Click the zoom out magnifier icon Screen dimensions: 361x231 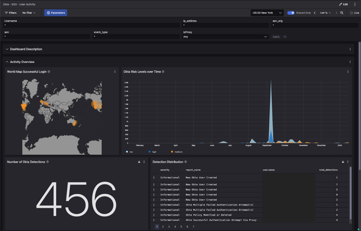pos(342,13)
